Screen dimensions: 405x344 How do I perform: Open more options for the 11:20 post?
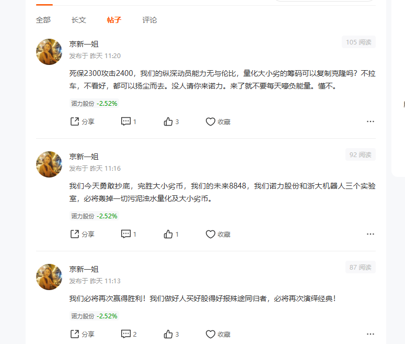pos(371,121)
